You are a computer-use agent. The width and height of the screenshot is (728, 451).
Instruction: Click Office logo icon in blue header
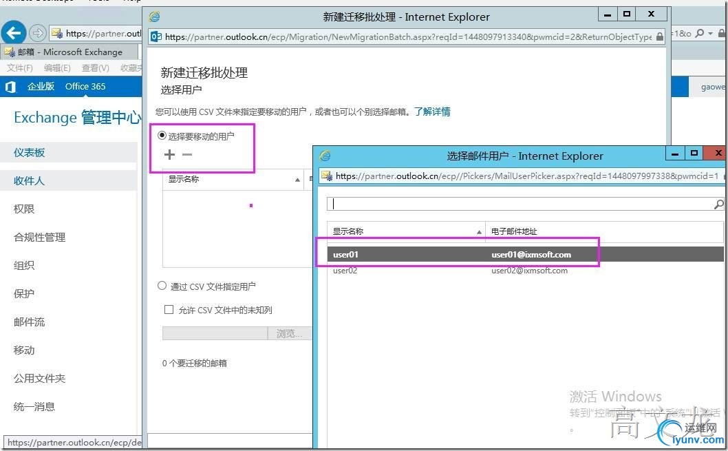[10, 86]
